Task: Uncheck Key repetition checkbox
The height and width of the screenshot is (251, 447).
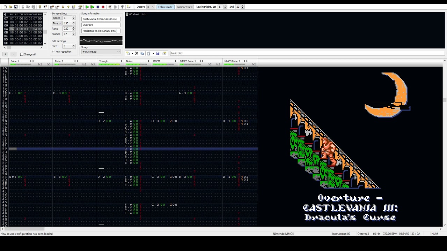Action: click(x=54, y=52)
